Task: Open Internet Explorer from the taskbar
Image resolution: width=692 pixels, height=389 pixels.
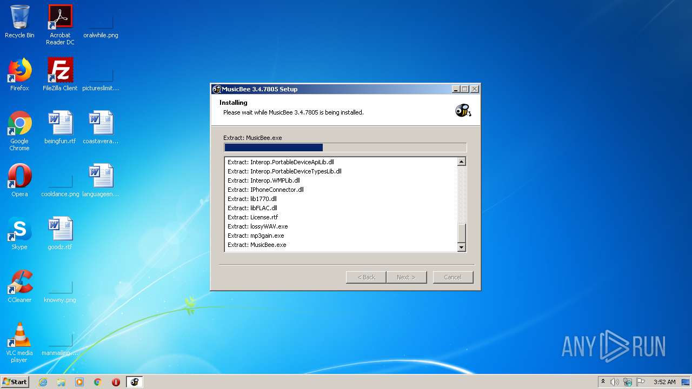Action: [x=43, y=382]
